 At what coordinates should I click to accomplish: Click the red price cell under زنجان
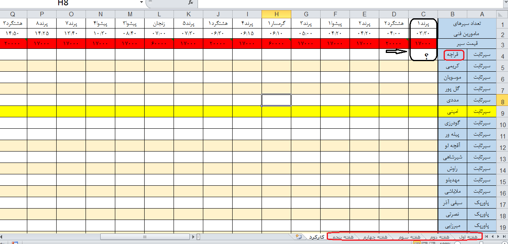(x=159, y=43)
